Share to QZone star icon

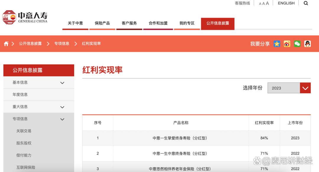click(x=277, y=44)
